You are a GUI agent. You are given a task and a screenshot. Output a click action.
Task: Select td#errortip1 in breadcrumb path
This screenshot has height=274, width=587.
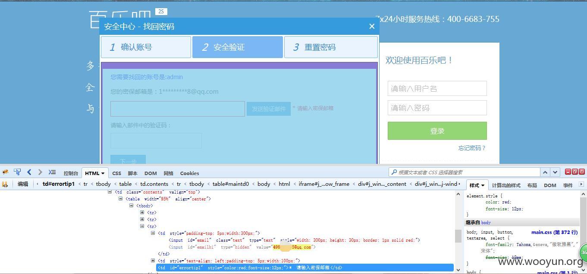pos(59,184)
